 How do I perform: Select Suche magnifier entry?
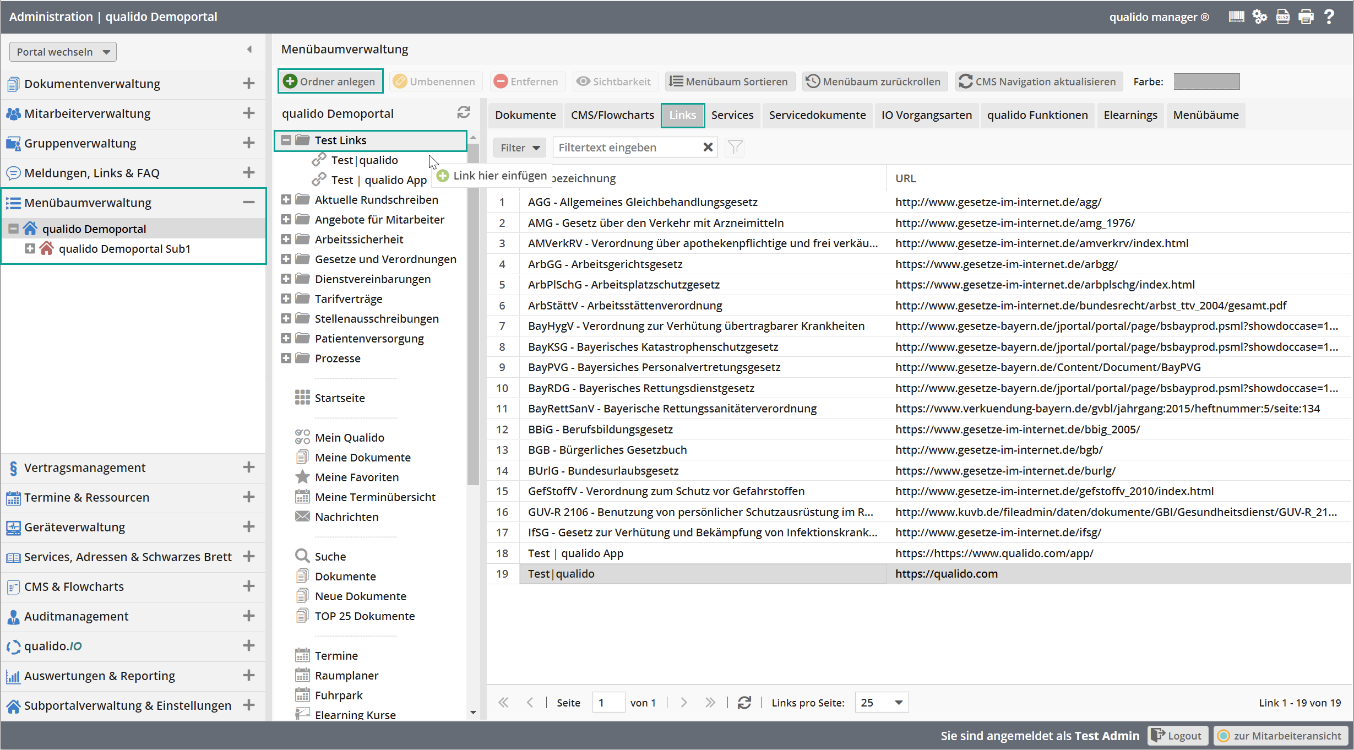click(x=320, y=556)
